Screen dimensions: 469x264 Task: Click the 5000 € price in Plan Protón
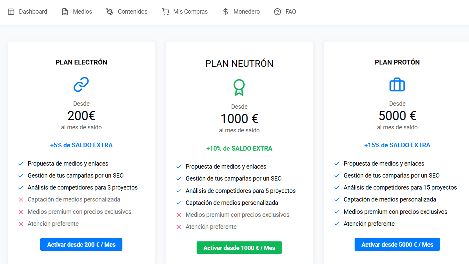(397, 116)
